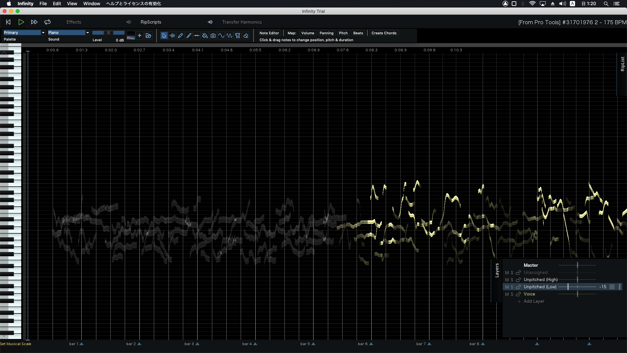Image resolution: width=627 pixels, height=353 pixels.
Task: Solo the Voice layer
Action: [x=512, y=294]
